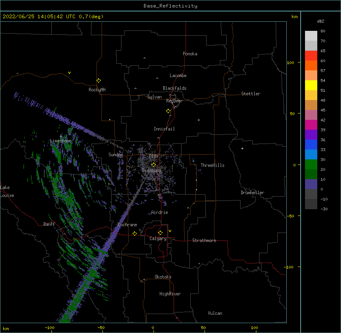Image resolution: width=341 pixels, height=333 pixels.
Task: Click the Calgary city label
Action: [x=158, y=238]
